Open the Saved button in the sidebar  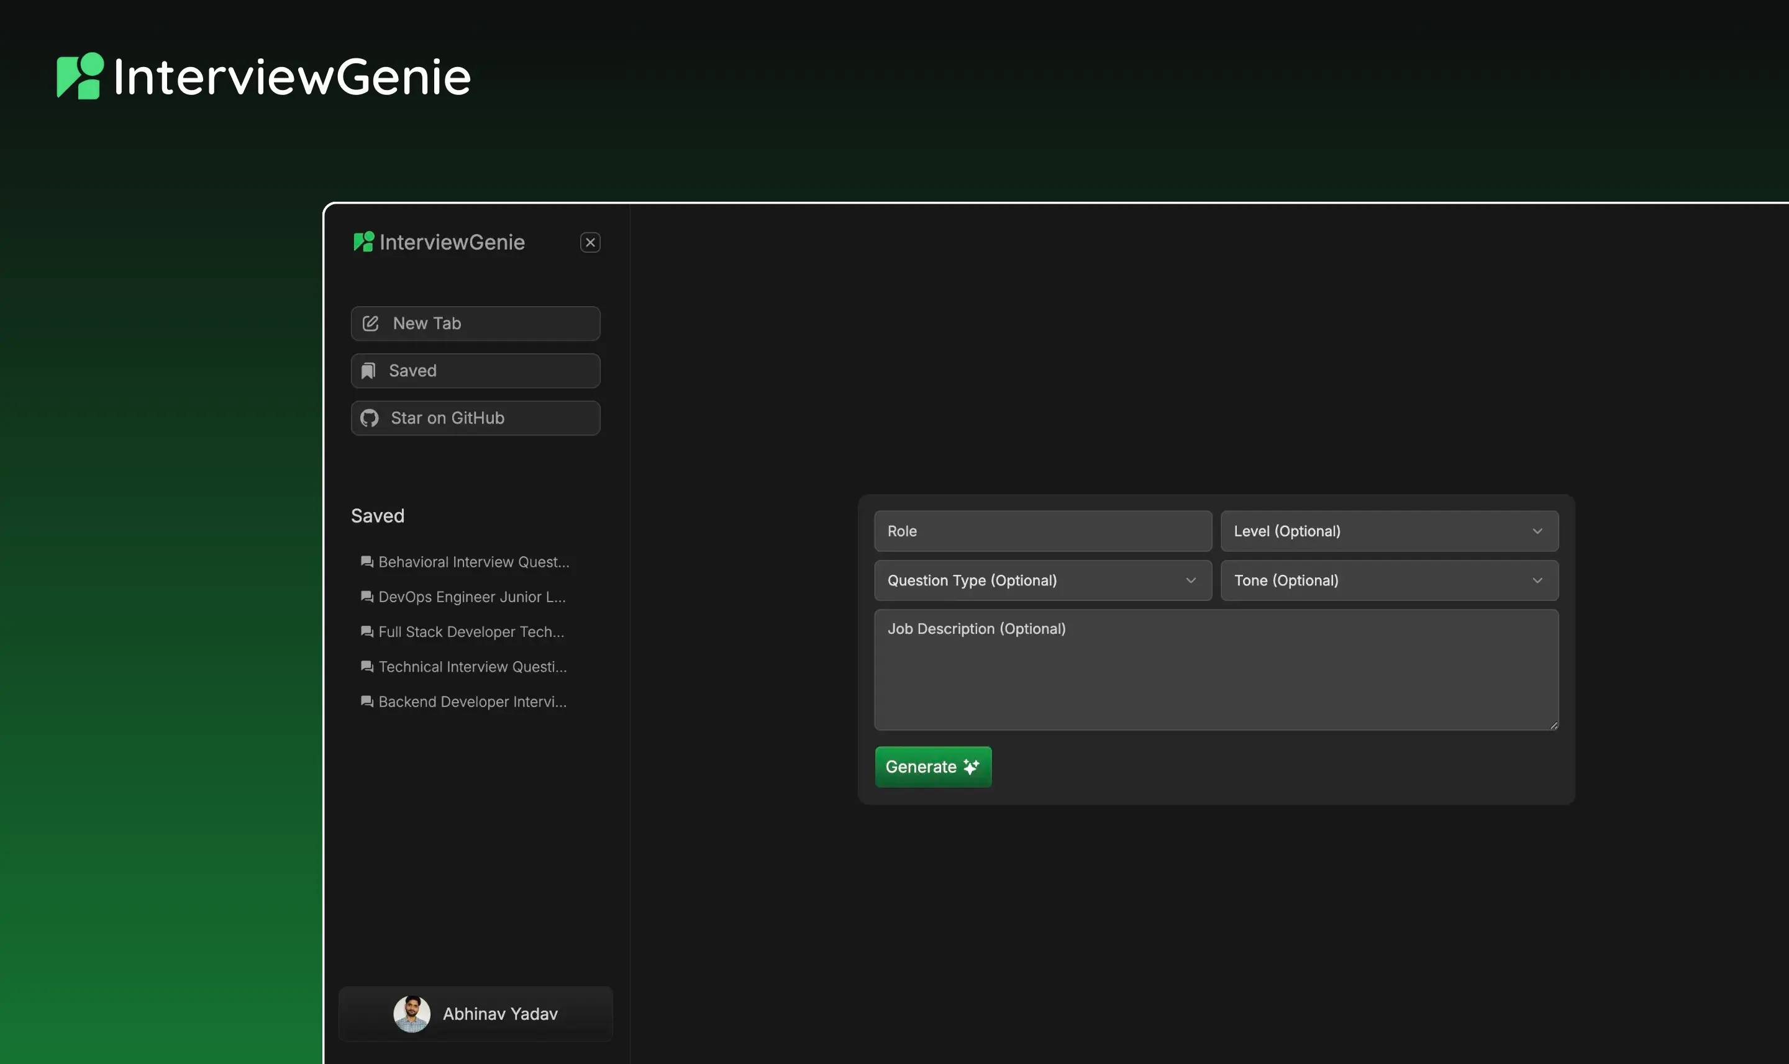[475, 371]
